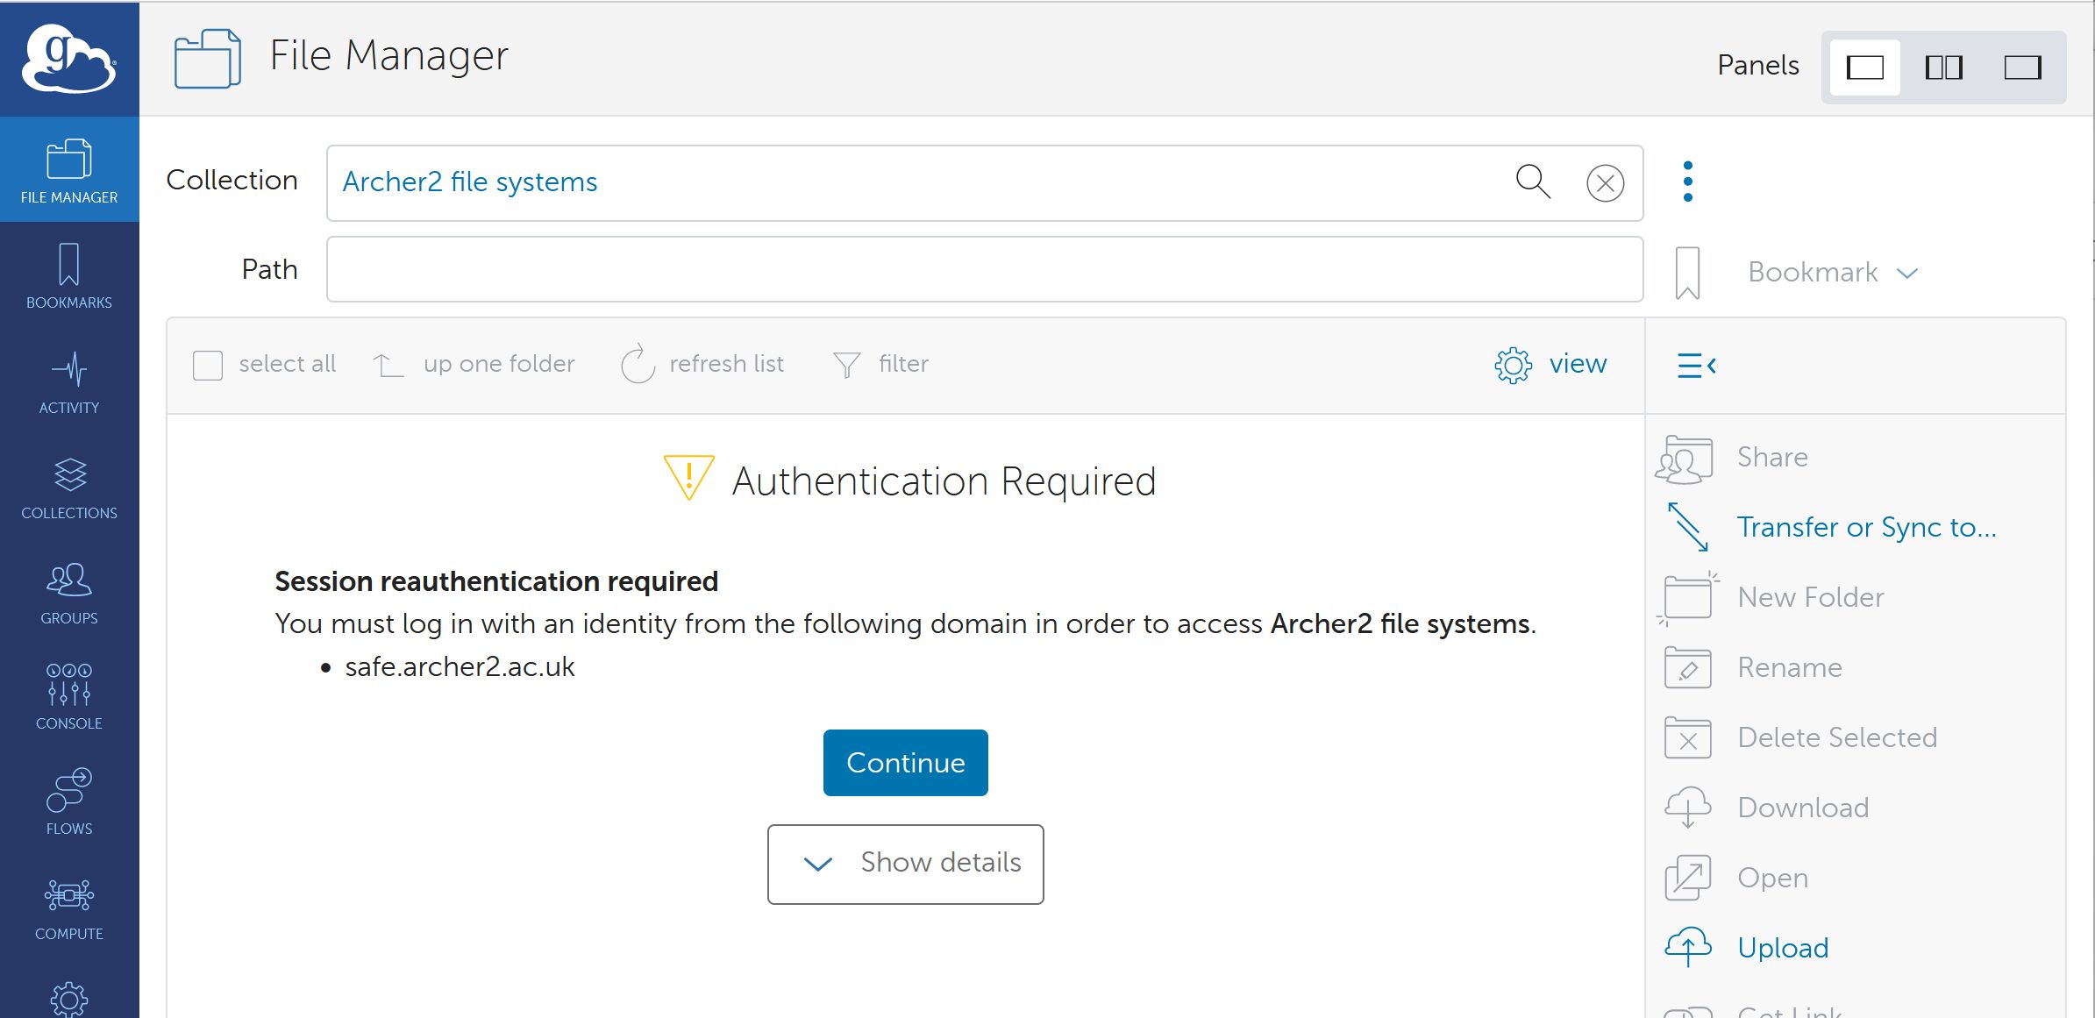Image resolution: width=2095 pixels, height=1018 pixels.
Task: Switch to two panel layout
Action: tap(1943, 68)
